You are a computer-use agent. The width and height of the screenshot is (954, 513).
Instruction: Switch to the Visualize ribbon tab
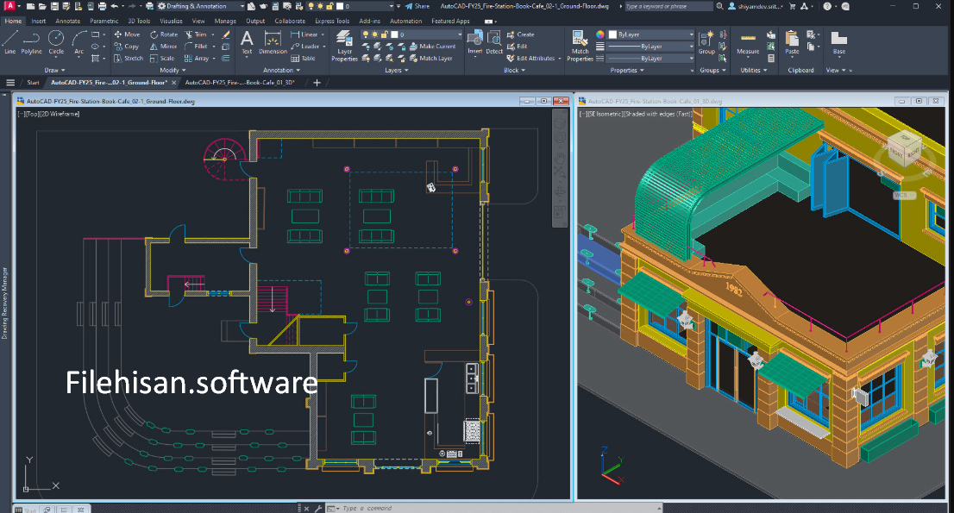[171, 21]
